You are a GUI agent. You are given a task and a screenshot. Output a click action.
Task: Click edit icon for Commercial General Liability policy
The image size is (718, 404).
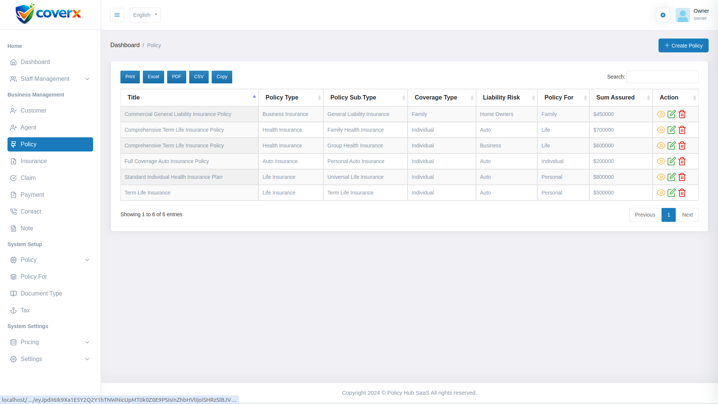672,114
